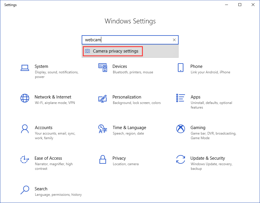This screenshot has height=203, width=260.
Task: Open the Gaming category title
Action: pyautogui.click(x=198, y=128)
